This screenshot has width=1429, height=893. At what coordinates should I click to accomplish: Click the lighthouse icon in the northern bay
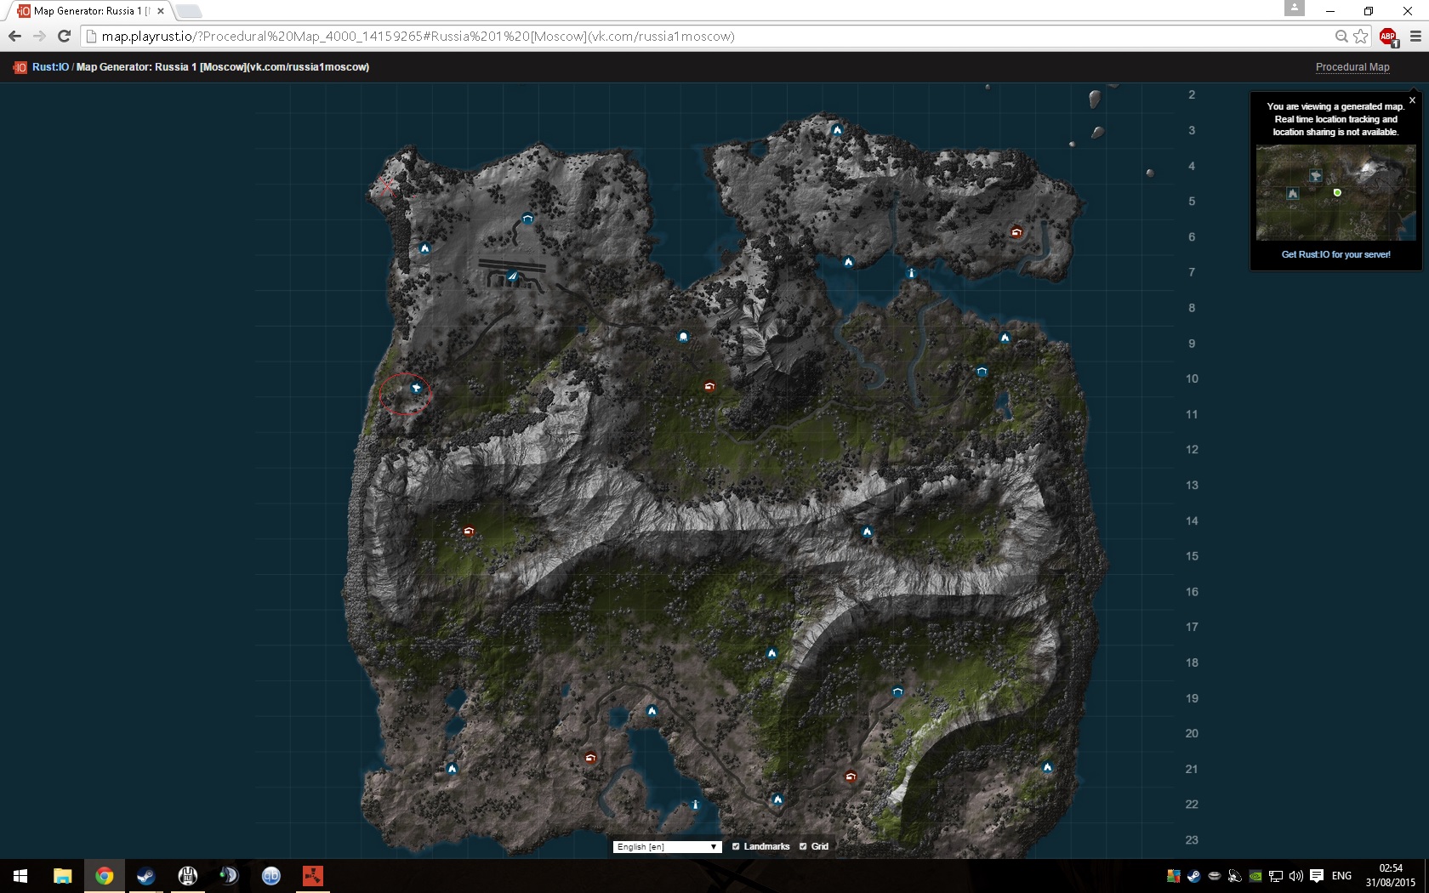[911, 273]
